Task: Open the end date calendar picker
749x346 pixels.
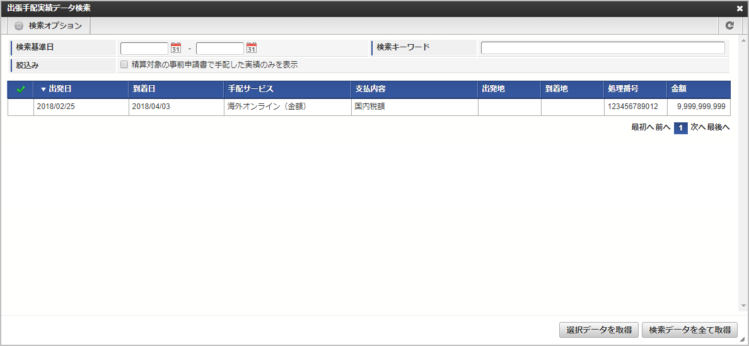Action: [x=252, y=49]
